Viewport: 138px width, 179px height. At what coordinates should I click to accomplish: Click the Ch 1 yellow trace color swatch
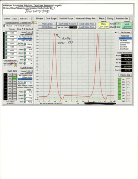tap(128, 79)
